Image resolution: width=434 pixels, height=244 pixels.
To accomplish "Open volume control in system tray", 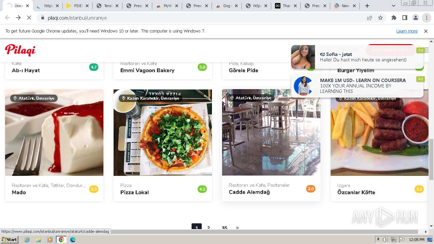I will pyautogui.click(x=386, y=240).
